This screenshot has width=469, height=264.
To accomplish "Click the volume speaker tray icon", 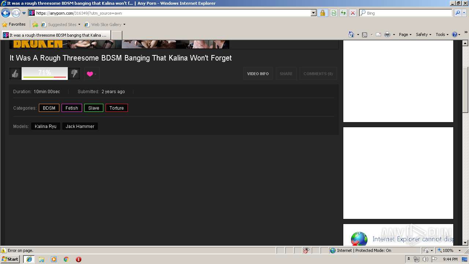I will click(425, 259).
